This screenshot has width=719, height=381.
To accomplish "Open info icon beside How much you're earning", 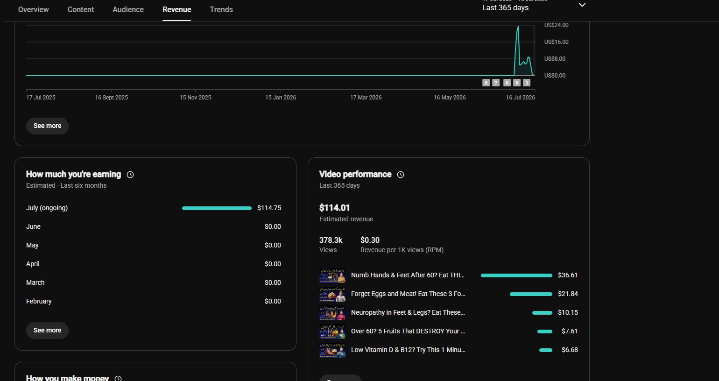I will (130, 175).
